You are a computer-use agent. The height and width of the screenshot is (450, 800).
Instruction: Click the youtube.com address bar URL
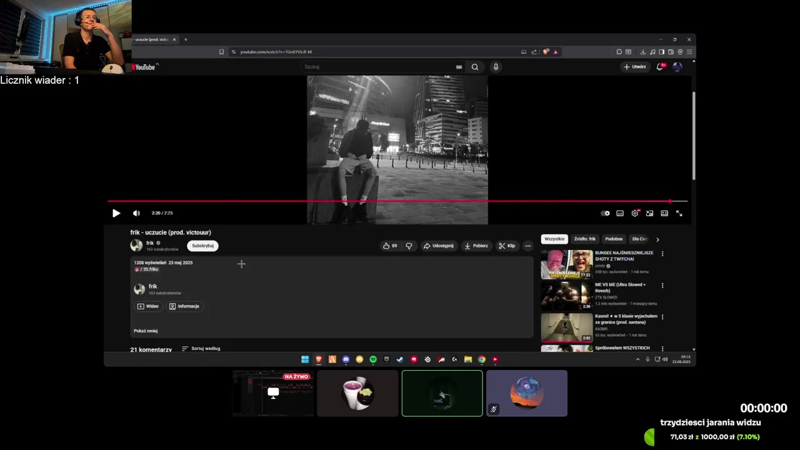(276, 52)
